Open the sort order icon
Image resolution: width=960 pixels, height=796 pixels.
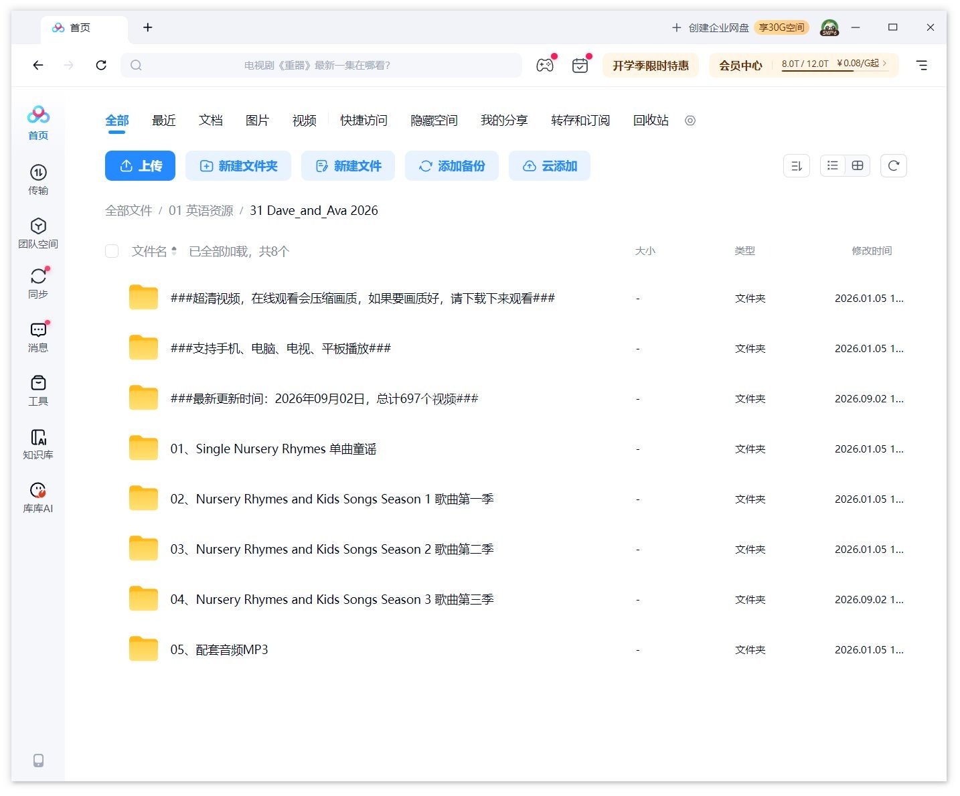click(x=797, y=166)
